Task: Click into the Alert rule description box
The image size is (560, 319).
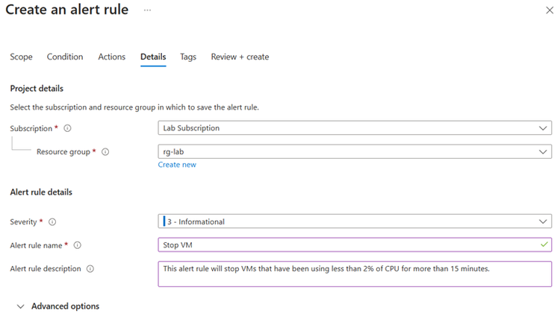Action: 355,274
